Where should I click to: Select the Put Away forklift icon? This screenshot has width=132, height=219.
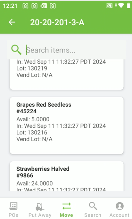coord(40,207)
